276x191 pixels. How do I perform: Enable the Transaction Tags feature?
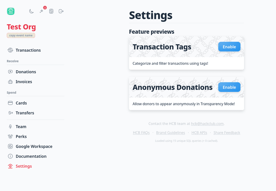229,47
